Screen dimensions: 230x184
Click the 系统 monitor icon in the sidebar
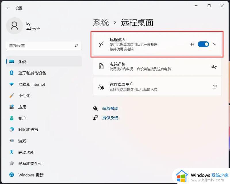pyautogui.click(x=11, y=62)
